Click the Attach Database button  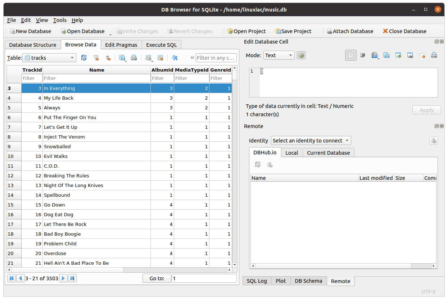coord(350,31)
